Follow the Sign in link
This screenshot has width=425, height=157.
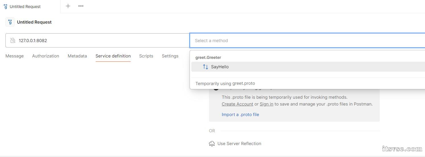pos(266,104)
